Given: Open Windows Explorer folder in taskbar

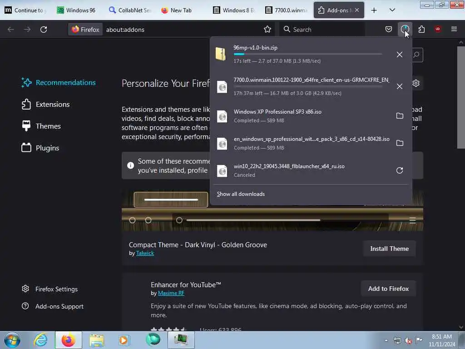Looking at the screenshot, I should pos(97,340).
